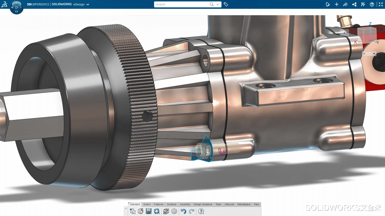385x216 pixels.
Task: Select the refresh/reload icon in the Standard toolbar
Action: [157, 211]
